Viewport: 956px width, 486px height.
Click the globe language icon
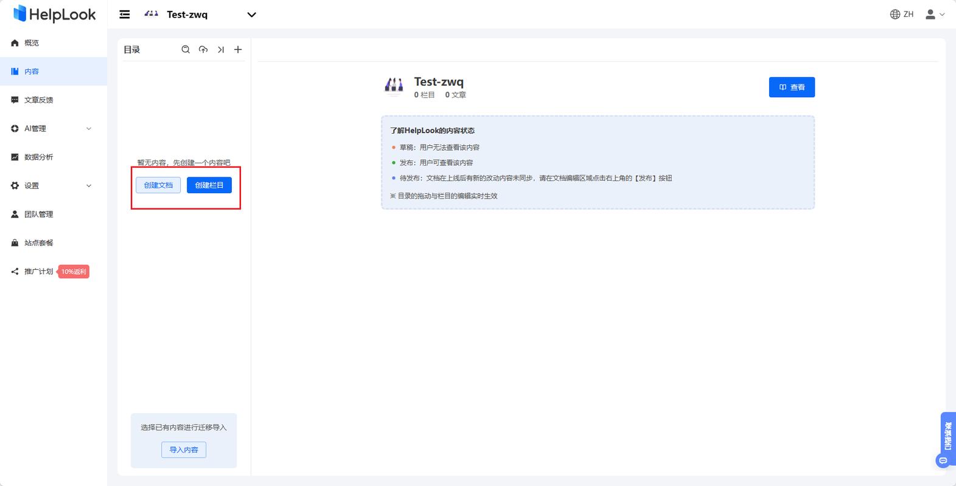(895, 14)
